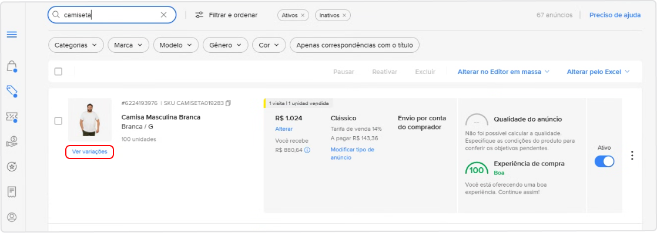Remove the Ativos filter chip
The image size is (657, 233).
(303, 15)
